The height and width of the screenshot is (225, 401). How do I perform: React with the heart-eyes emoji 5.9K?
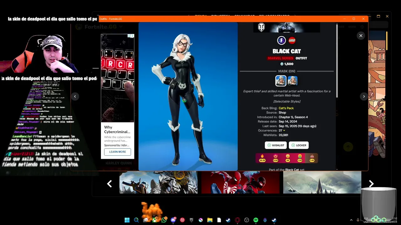276,158
